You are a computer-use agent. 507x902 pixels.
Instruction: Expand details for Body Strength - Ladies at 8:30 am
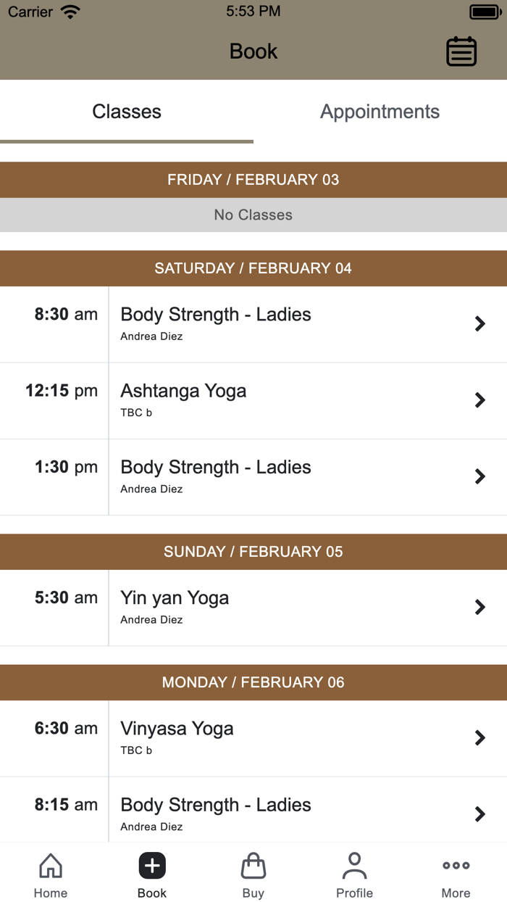tap(479, 323)
